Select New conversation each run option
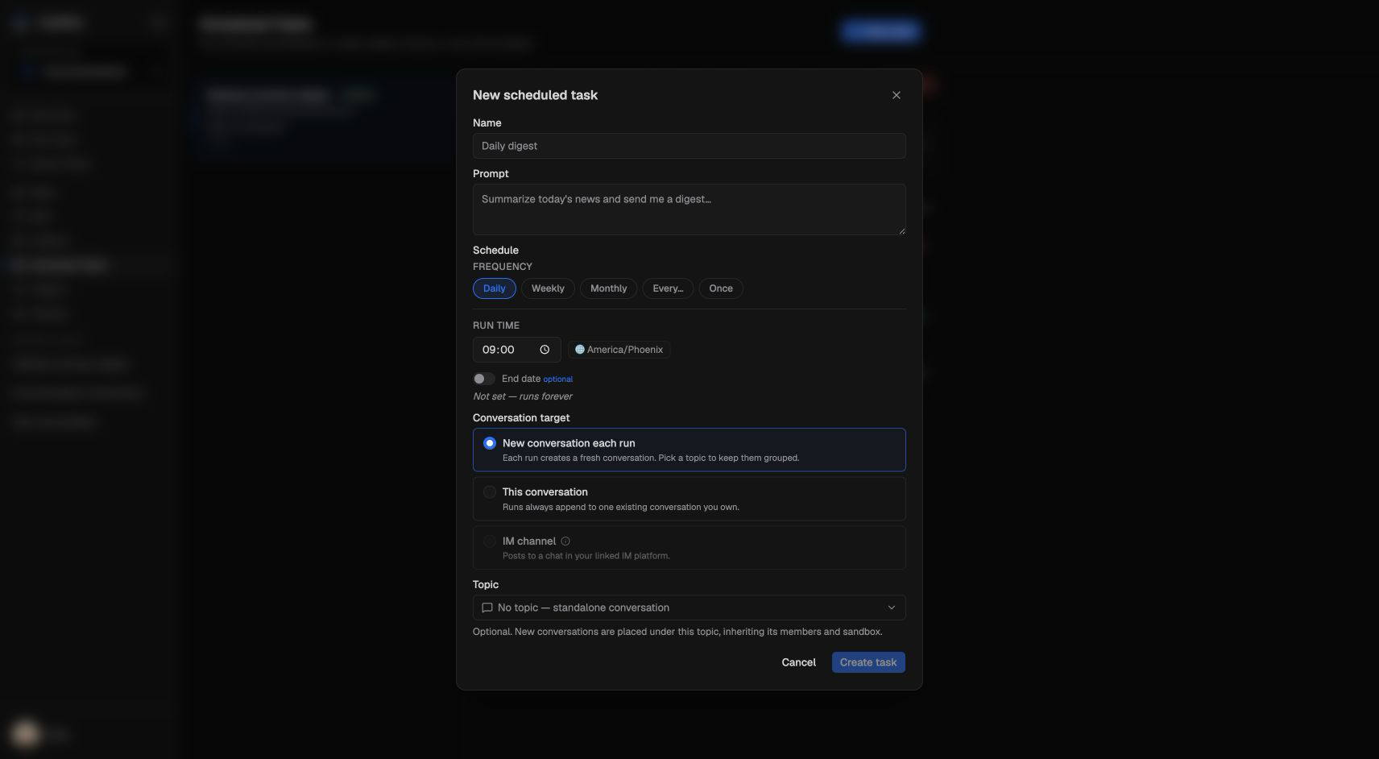 (689, 450)
